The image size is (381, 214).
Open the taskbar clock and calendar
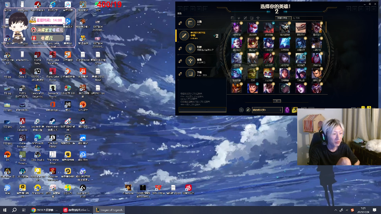click(363, 210)
